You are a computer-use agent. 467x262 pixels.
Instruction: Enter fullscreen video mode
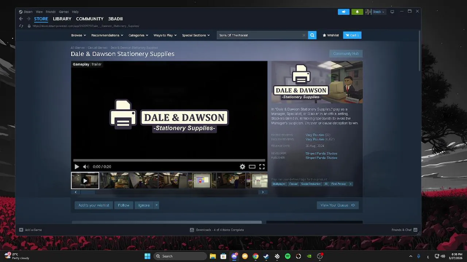pyautogui.click(x=262, y=167)
